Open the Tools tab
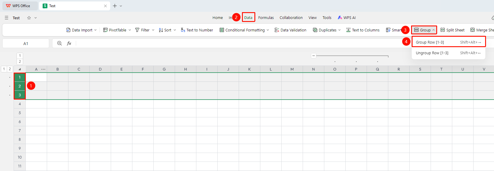Screen dimensions: 494x171 [327, 18]
